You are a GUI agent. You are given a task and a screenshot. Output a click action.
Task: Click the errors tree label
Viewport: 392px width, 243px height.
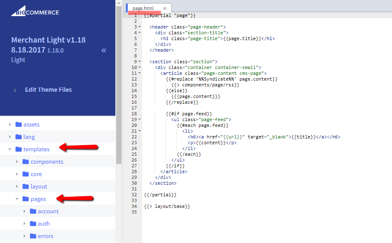pyautogui.click(x=45, y=236)
